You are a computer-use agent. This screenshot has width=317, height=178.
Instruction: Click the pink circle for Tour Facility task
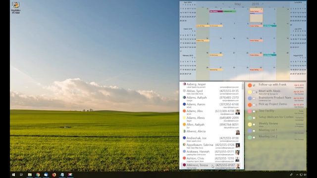(x=250, y=111)
